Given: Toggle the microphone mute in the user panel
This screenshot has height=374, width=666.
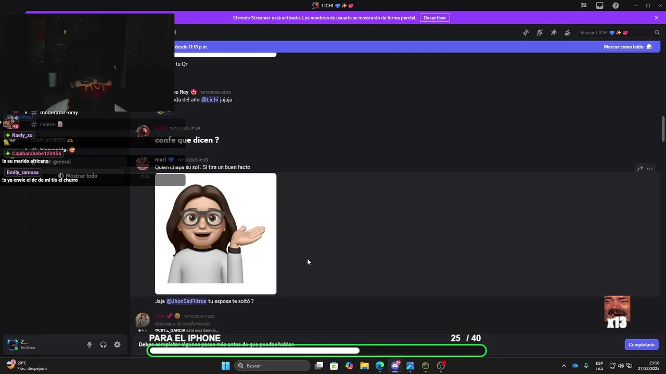Looking at the screenshot, I should [x=89, y=344].
